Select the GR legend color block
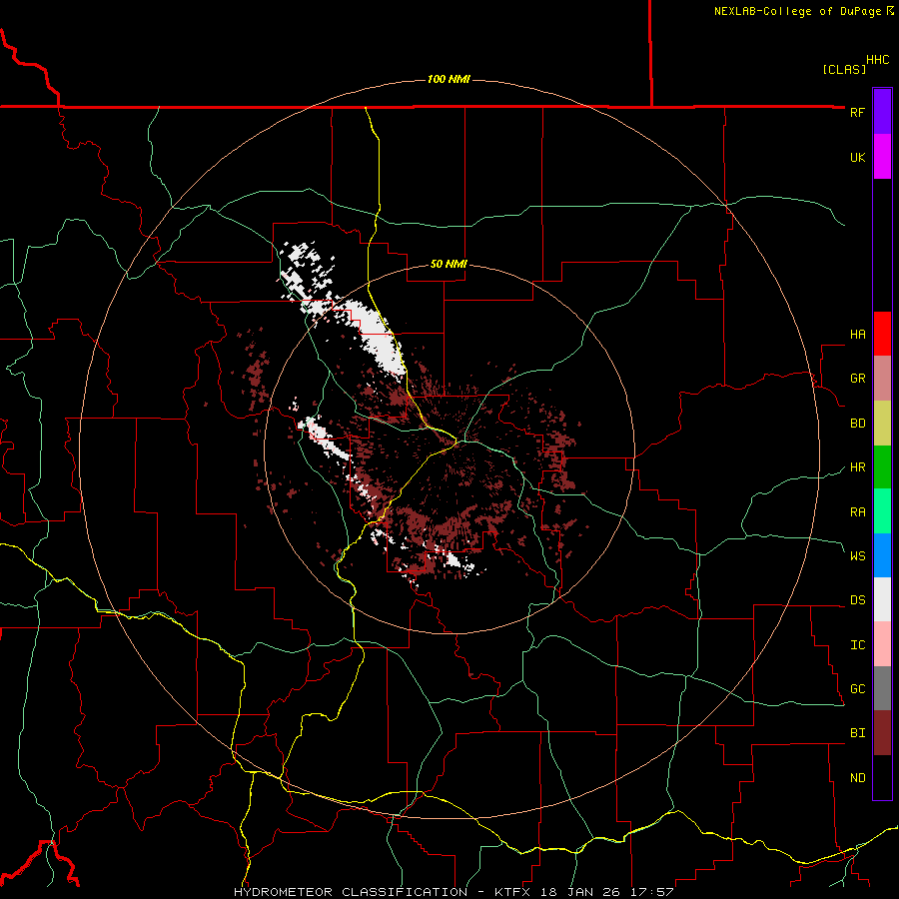Screen dimensions: 899x899 (882, 379)
